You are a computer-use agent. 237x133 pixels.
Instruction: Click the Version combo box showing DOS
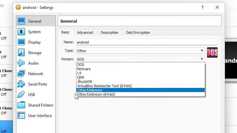141,59
